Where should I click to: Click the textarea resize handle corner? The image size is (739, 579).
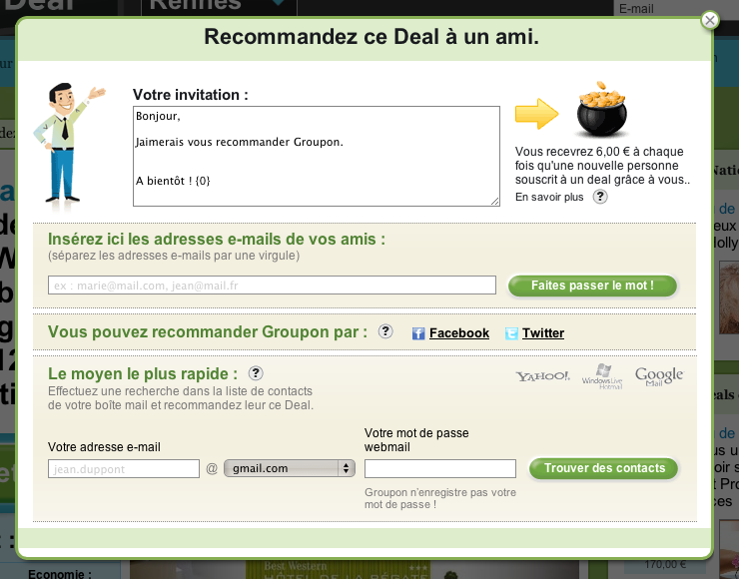tap(494, 202)
